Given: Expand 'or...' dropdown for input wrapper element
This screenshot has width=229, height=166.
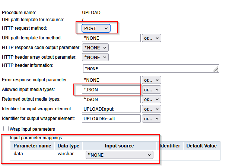Looking at the screenshot, I should (x=151, y=109).
